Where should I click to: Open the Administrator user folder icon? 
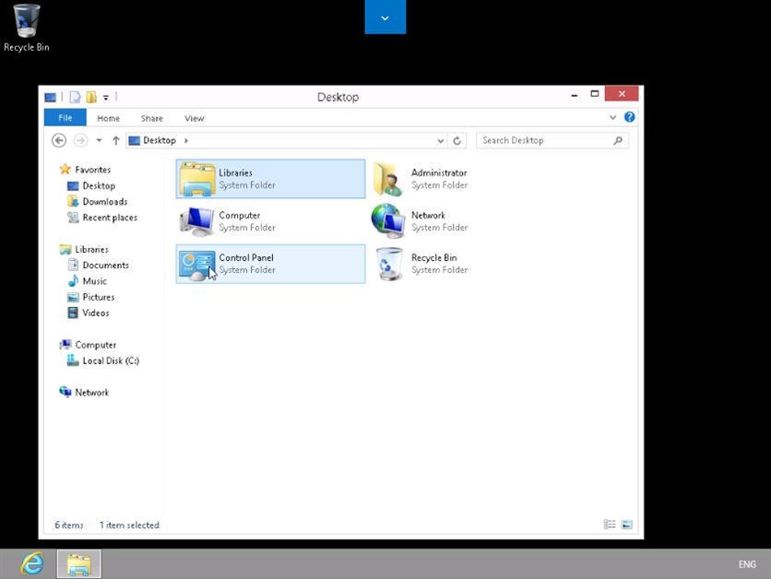[x=388, y=179]
